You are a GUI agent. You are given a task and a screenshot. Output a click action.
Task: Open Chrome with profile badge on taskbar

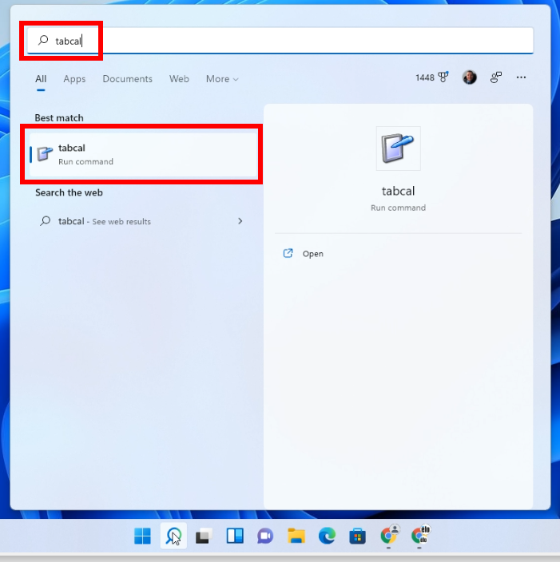point(390,535)
